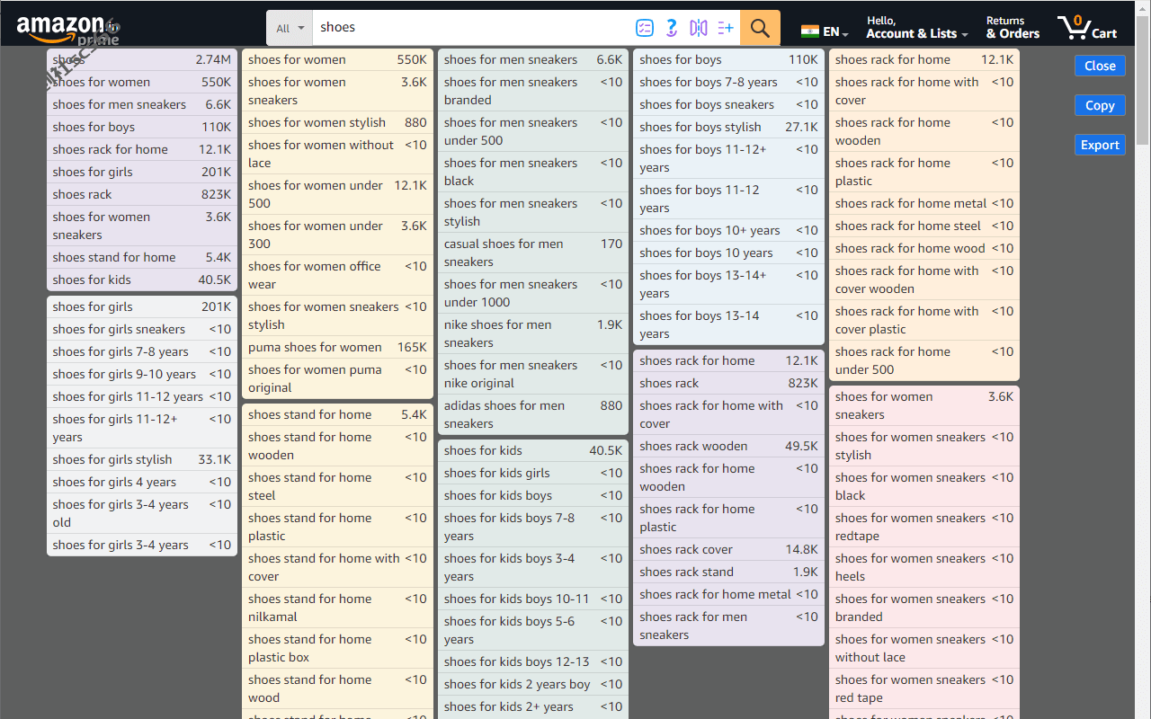Select 'shoes for girls sneakers' keyword

pos(142,329)
